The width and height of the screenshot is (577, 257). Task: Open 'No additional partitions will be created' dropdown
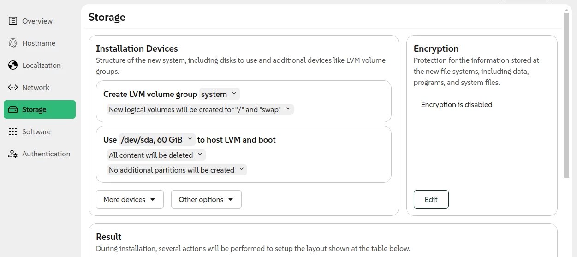coord(177,170)
